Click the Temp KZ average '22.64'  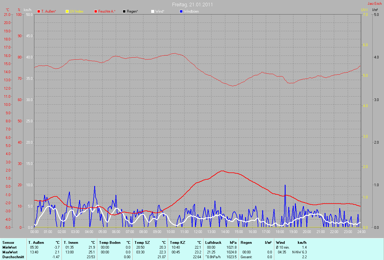click(197, 257)
